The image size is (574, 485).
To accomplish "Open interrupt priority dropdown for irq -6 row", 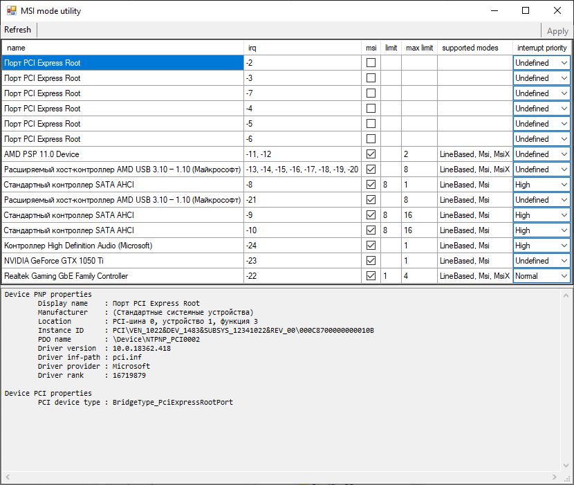I will (x=541, y=139).
